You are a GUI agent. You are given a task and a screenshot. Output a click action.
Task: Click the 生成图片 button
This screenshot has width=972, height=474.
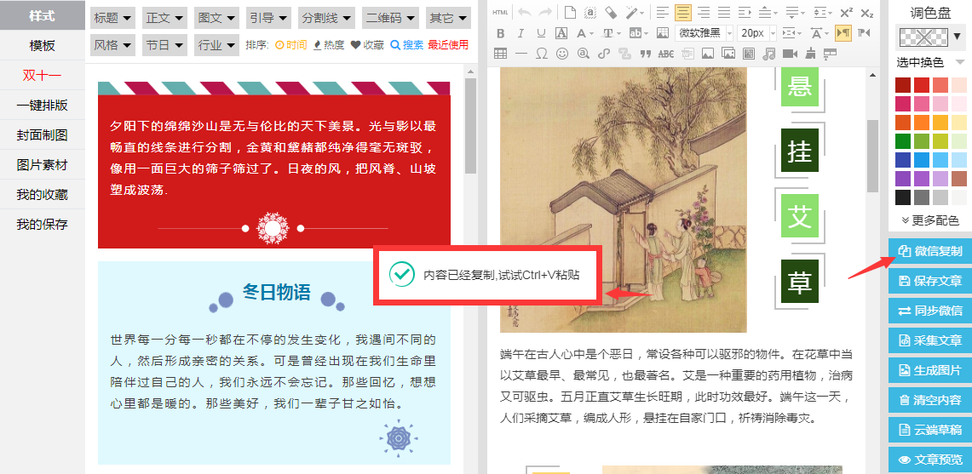tap(930, 370)
